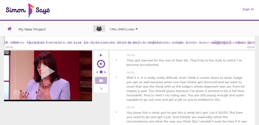Open My New Project
Viewport: 259px width, 125px height.
click(32, 29)
